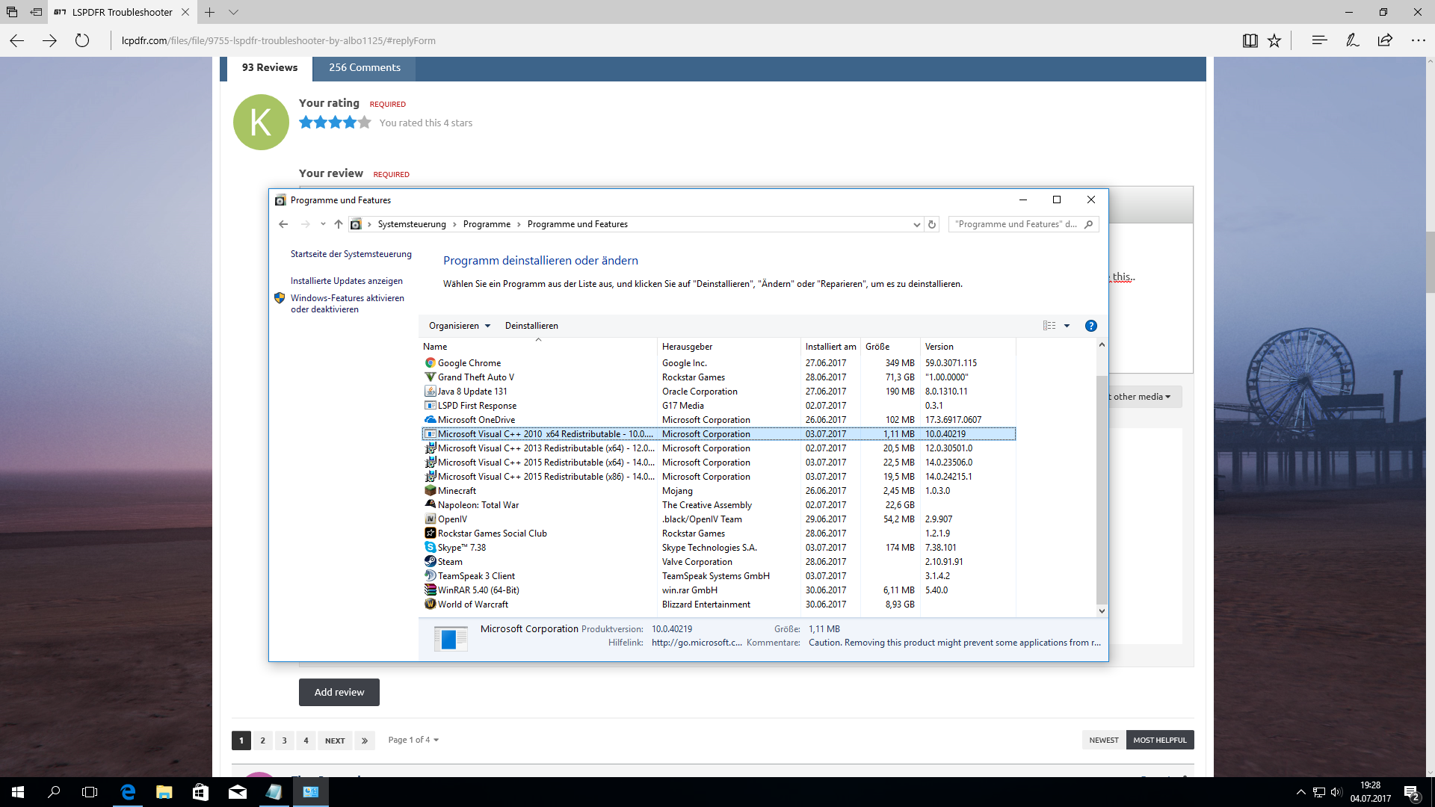The width and height of the screenshot is (1435, 807).
Task: Click the Edge reading view icon
Action: coord(1250,40)
